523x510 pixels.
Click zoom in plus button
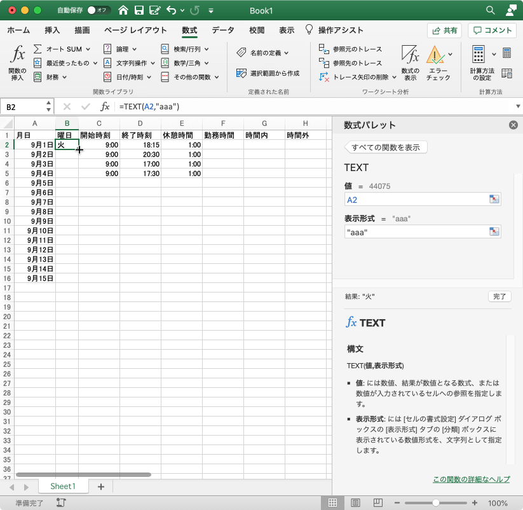[475, 502]
